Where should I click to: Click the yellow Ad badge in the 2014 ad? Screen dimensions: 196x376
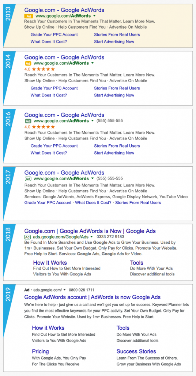tap(28, 63)
